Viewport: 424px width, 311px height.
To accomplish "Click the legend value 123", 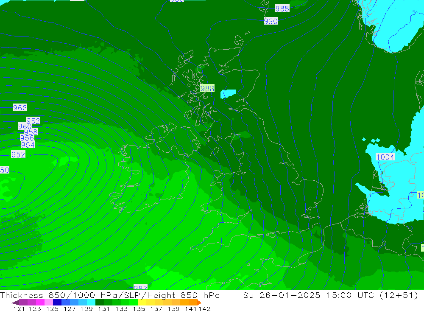I will [x=35, y=308].
